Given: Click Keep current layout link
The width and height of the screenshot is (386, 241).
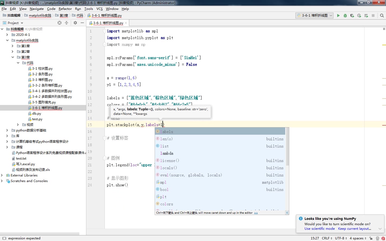Looking at the screenshot, I should coord(354,229).
